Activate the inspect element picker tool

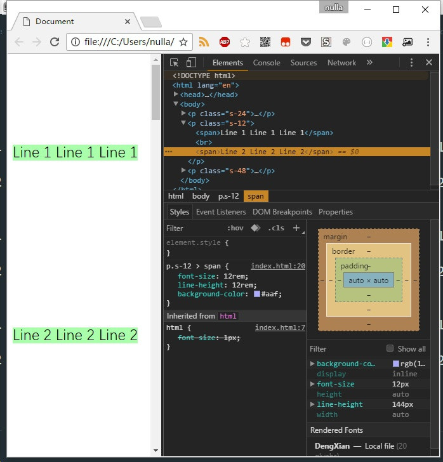(175, 63)
